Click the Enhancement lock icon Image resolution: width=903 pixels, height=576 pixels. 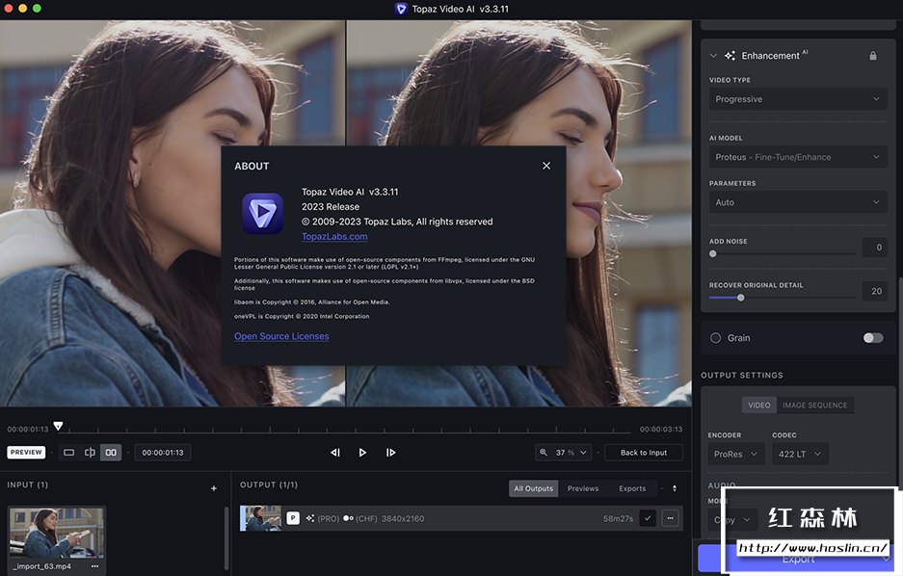coord(873,56)
